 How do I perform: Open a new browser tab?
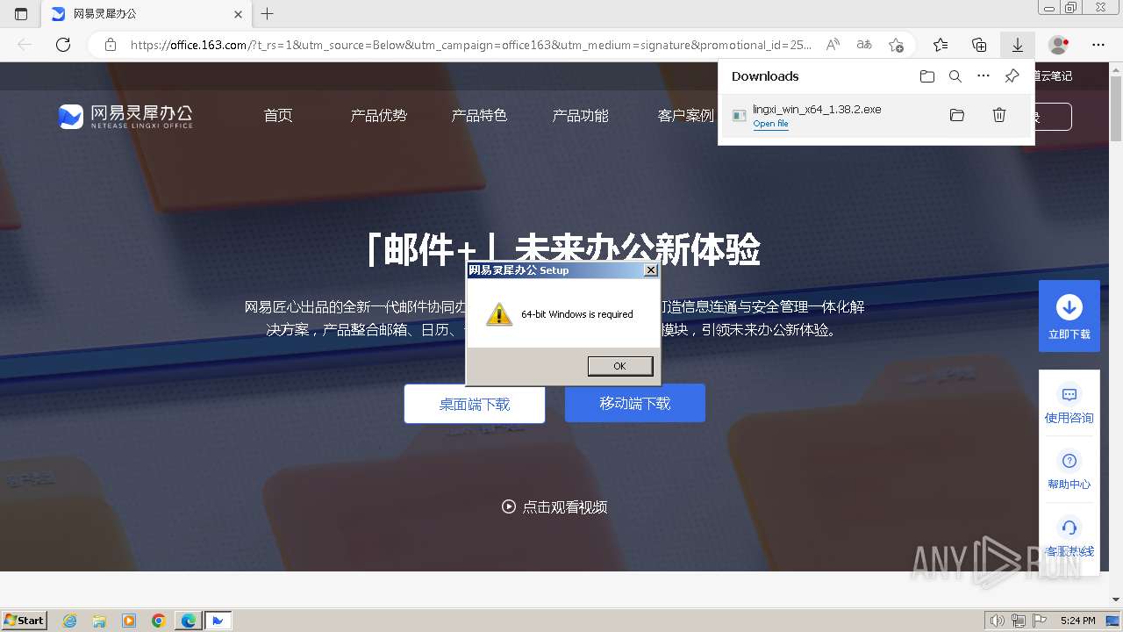[x=268, y=14]
